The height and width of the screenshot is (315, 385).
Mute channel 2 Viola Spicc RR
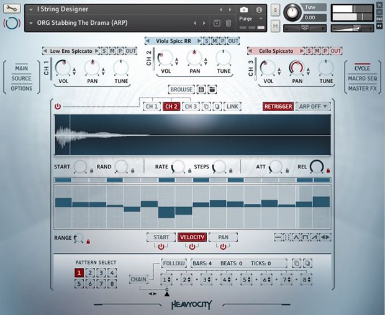tap(214, 41)
